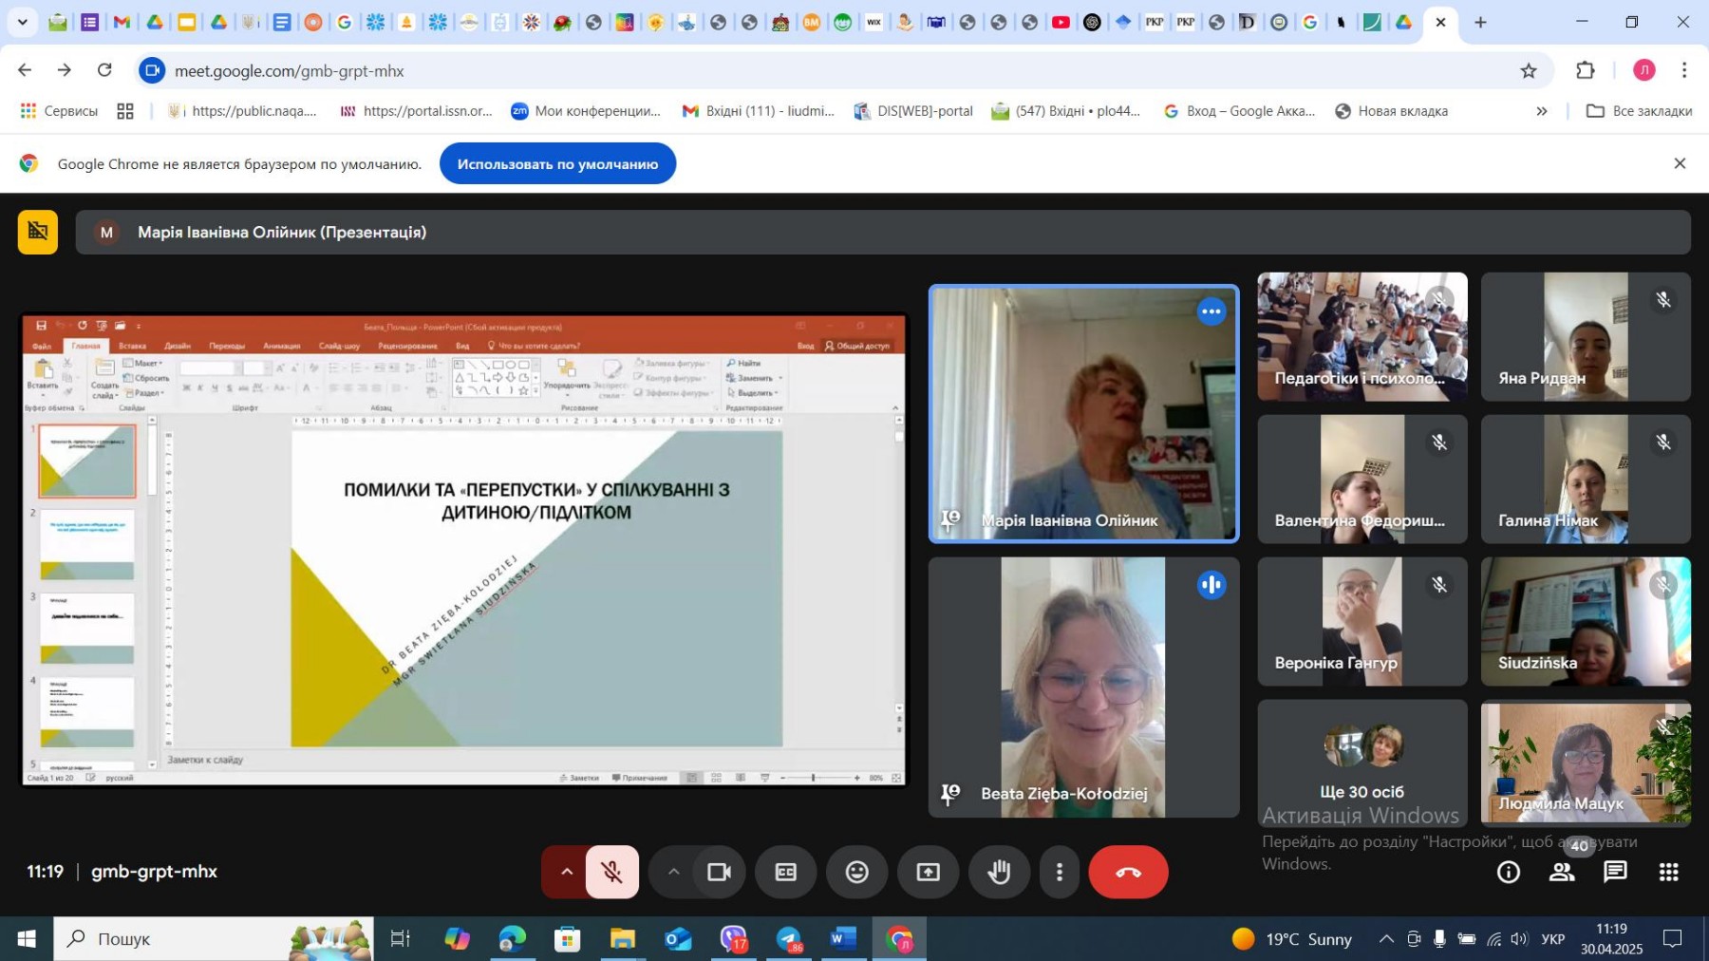Toggle closed captions
Viewport: 1709px width, 961px height.
pos(785,872)
